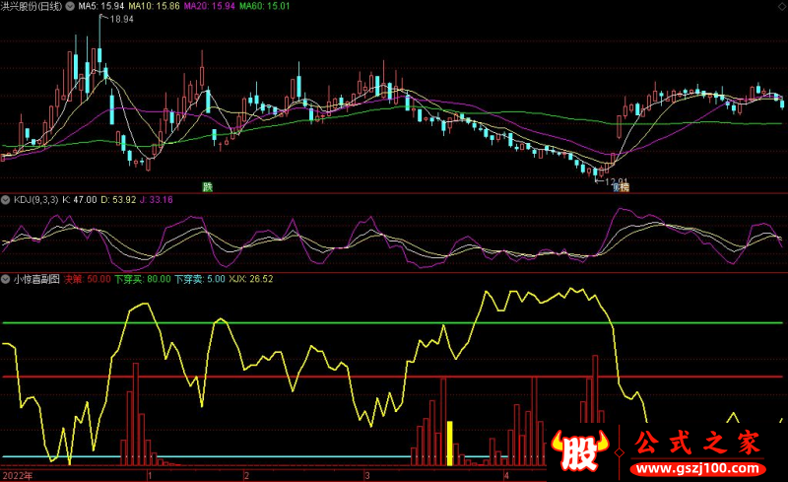Click the MA20: 15.94 label

(x=209, y=6)
